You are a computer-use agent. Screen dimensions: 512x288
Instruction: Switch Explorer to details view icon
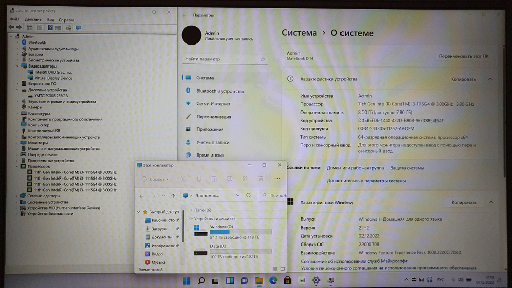(275, 269)
